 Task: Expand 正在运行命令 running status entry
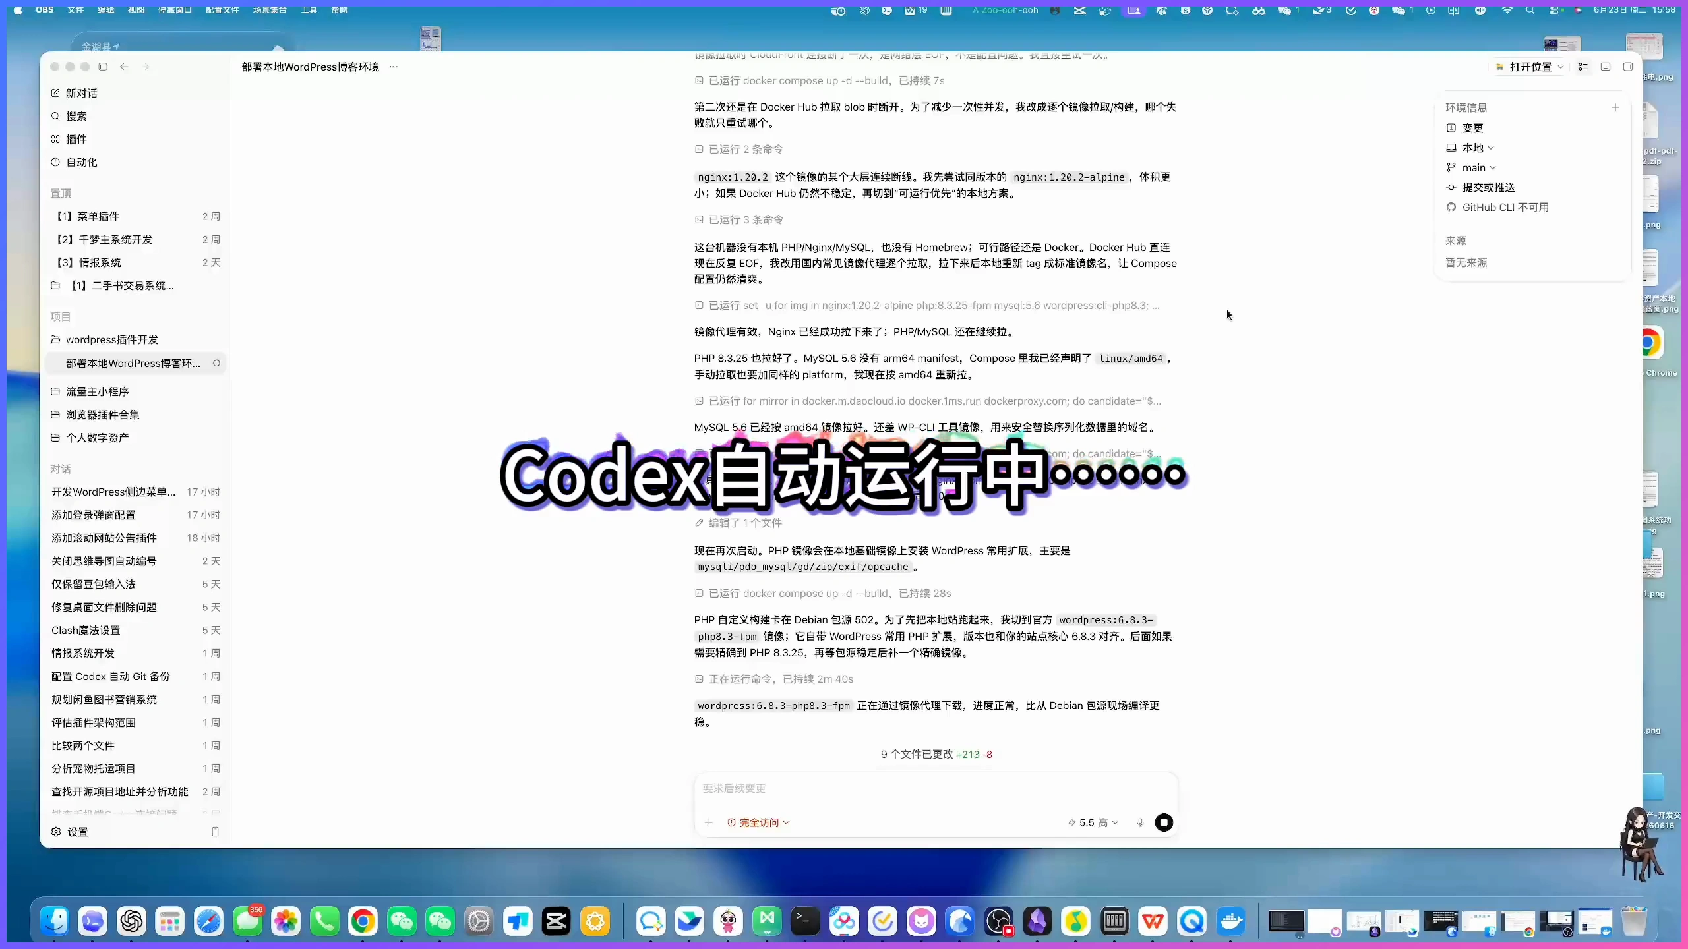click(x=774, y=679)
